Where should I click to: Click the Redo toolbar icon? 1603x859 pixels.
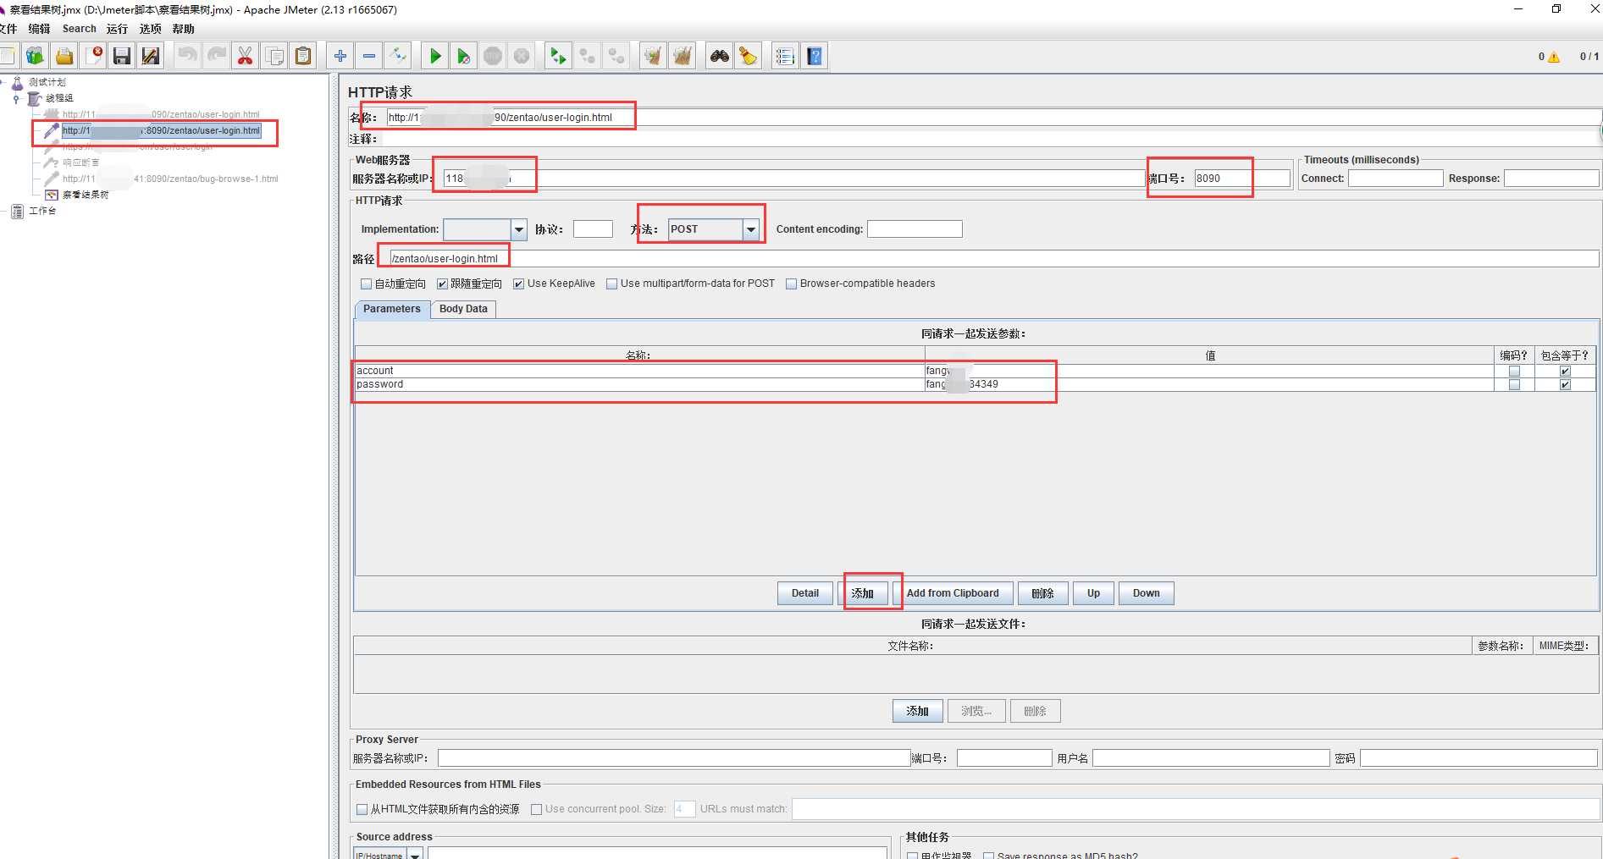point(217,57)
